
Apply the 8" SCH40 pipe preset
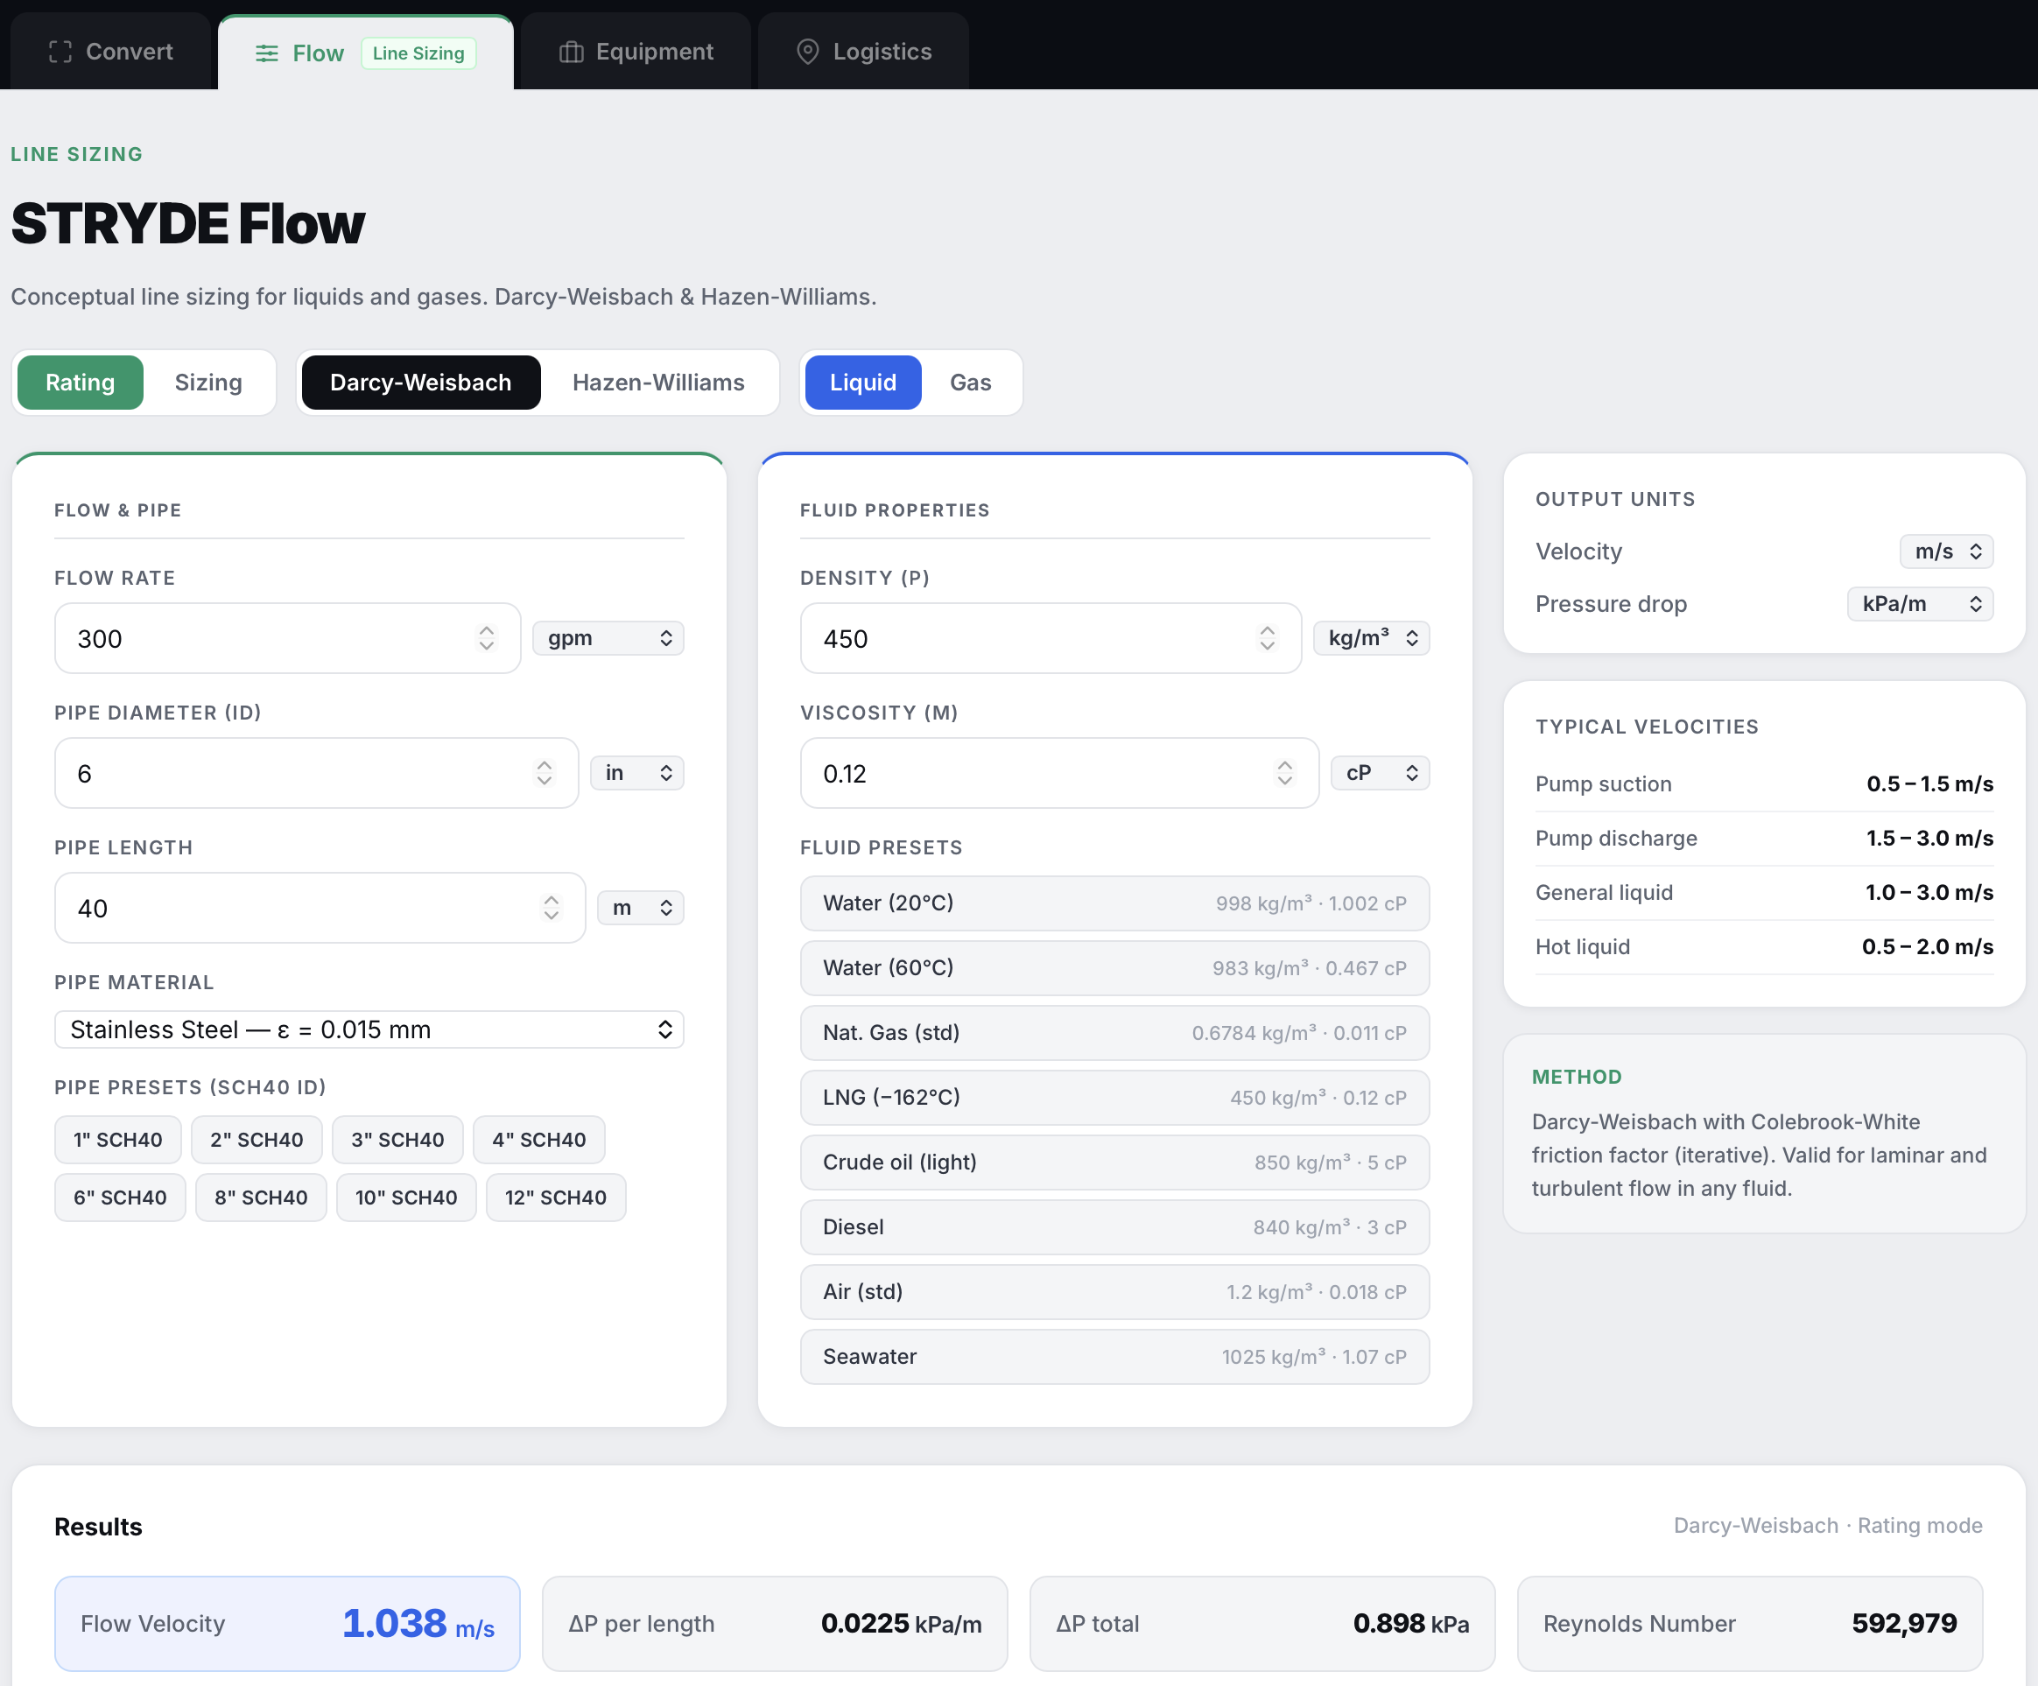[x=261, y=1198]
